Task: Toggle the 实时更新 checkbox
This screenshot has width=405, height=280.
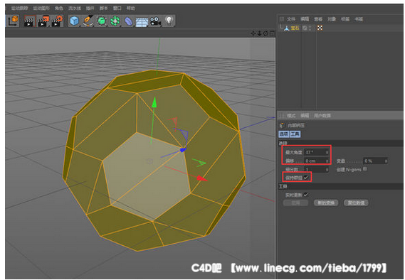Action: coord(306,195)
